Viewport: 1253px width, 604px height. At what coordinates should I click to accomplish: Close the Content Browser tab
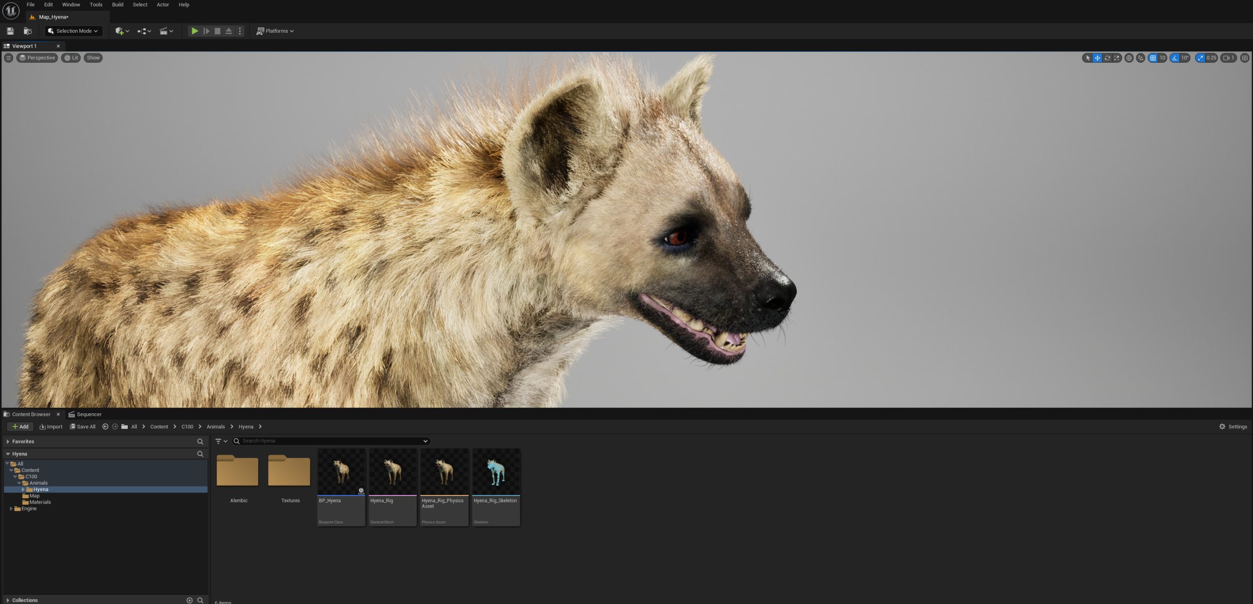58,414
